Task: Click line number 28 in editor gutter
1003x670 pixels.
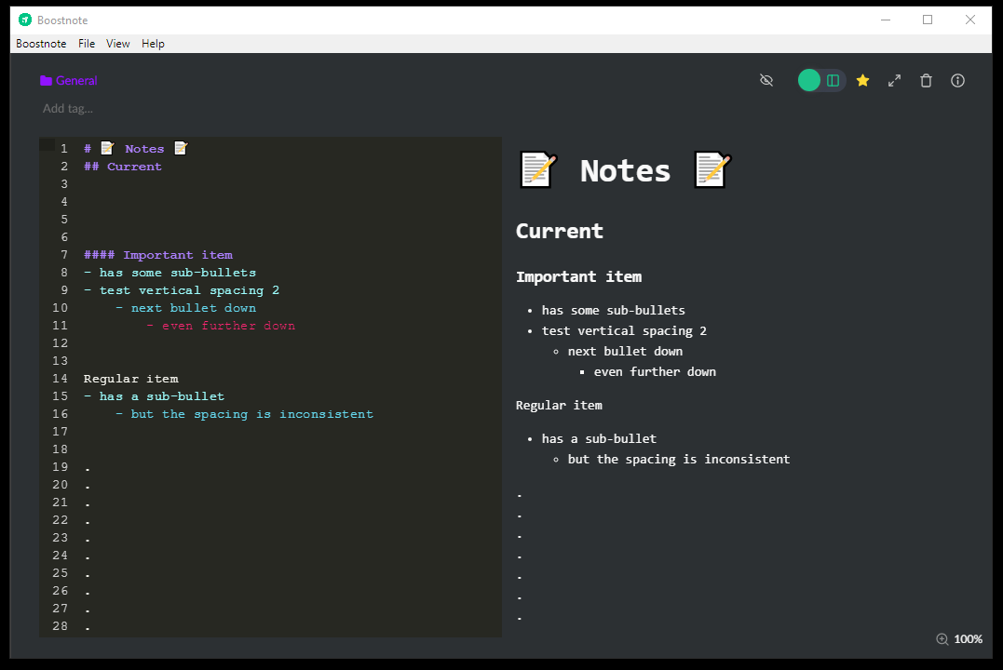Action: click(61, 626)
